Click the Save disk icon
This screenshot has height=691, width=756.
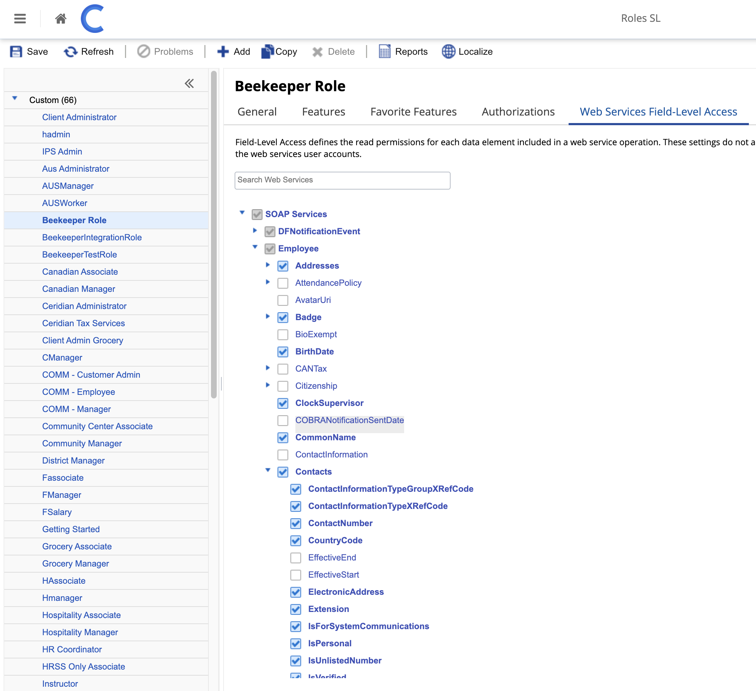point(16,52)
